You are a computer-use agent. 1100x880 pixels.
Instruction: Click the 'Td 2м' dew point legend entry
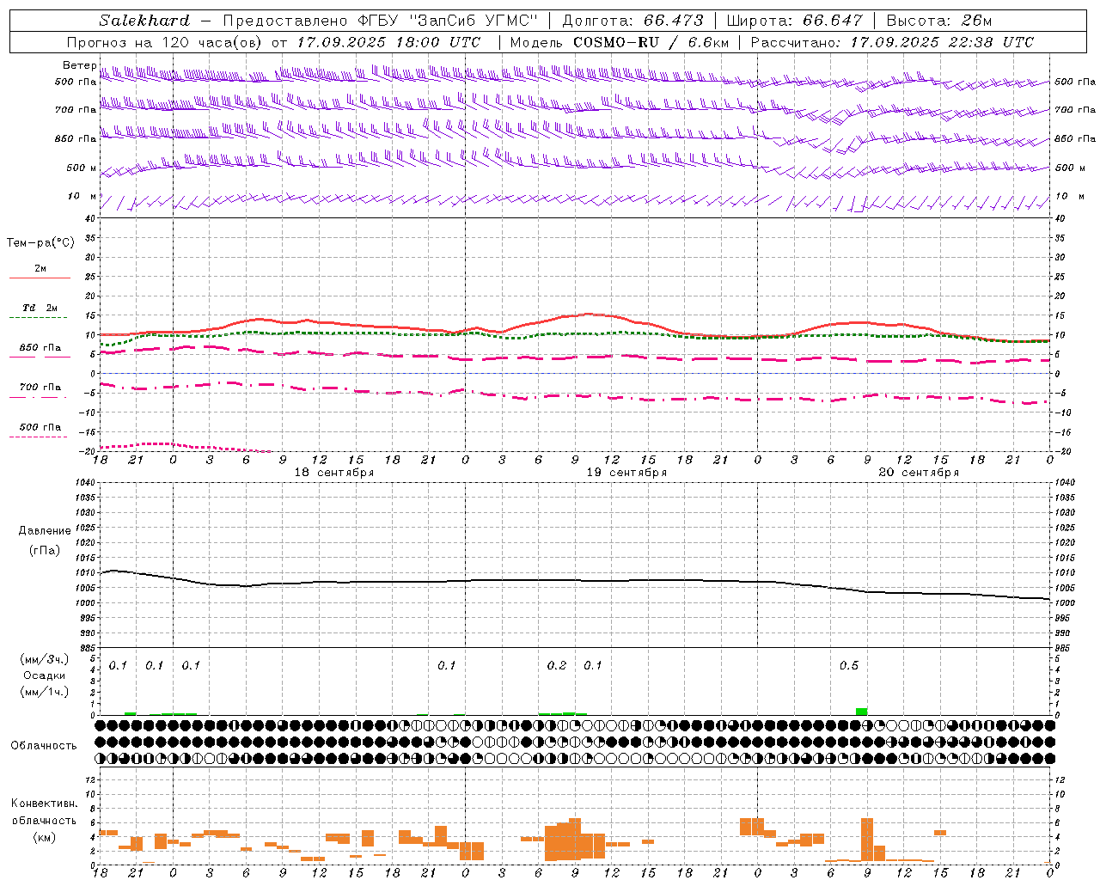click(x=40, y=308)
